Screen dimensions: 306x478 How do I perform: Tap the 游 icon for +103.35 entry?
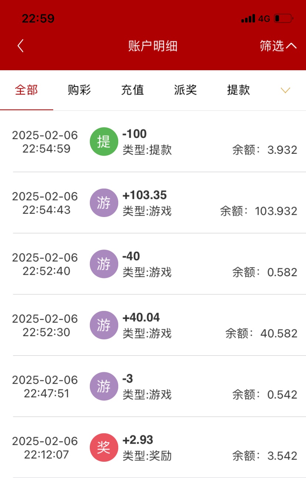(x=104, y=203)
